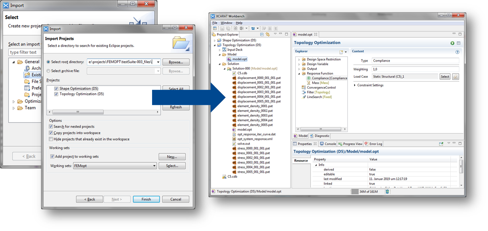This screenshot has width=488, height=231.
Task: Collapse the Info property group
Action: coord(316,165)
